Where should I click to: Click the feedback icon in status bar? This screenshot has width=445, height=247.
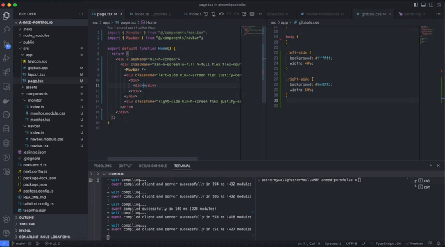coord(430,243)
